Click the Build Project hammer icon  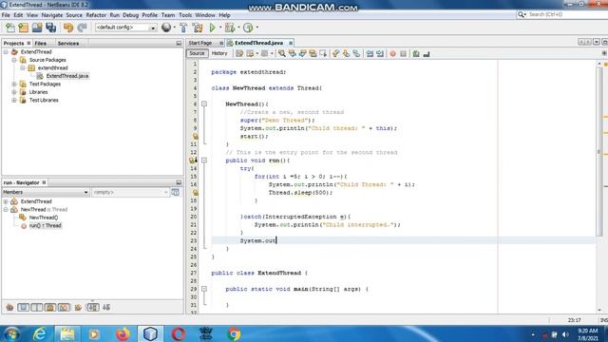tap(183, 28)
